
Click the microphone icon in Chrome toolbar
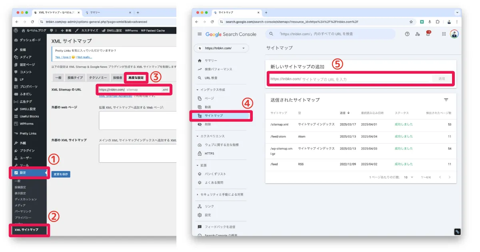coord(430,22)
